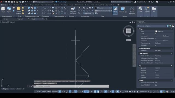Click the keyword search field in title bar
Viewport: 175px width, 98px height.
coord(121,2)
